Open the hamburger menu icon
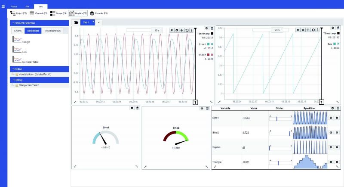 tap(3, 7)
